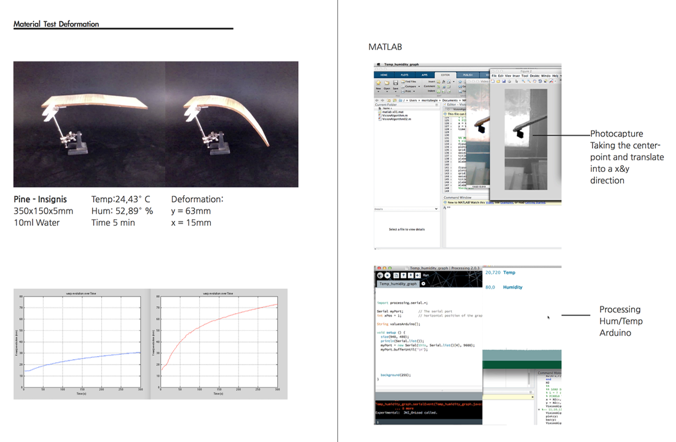Open the Apple menu in the macOS menu bar
This screenshot has width=676, height=442.
[x=379, y=64]
